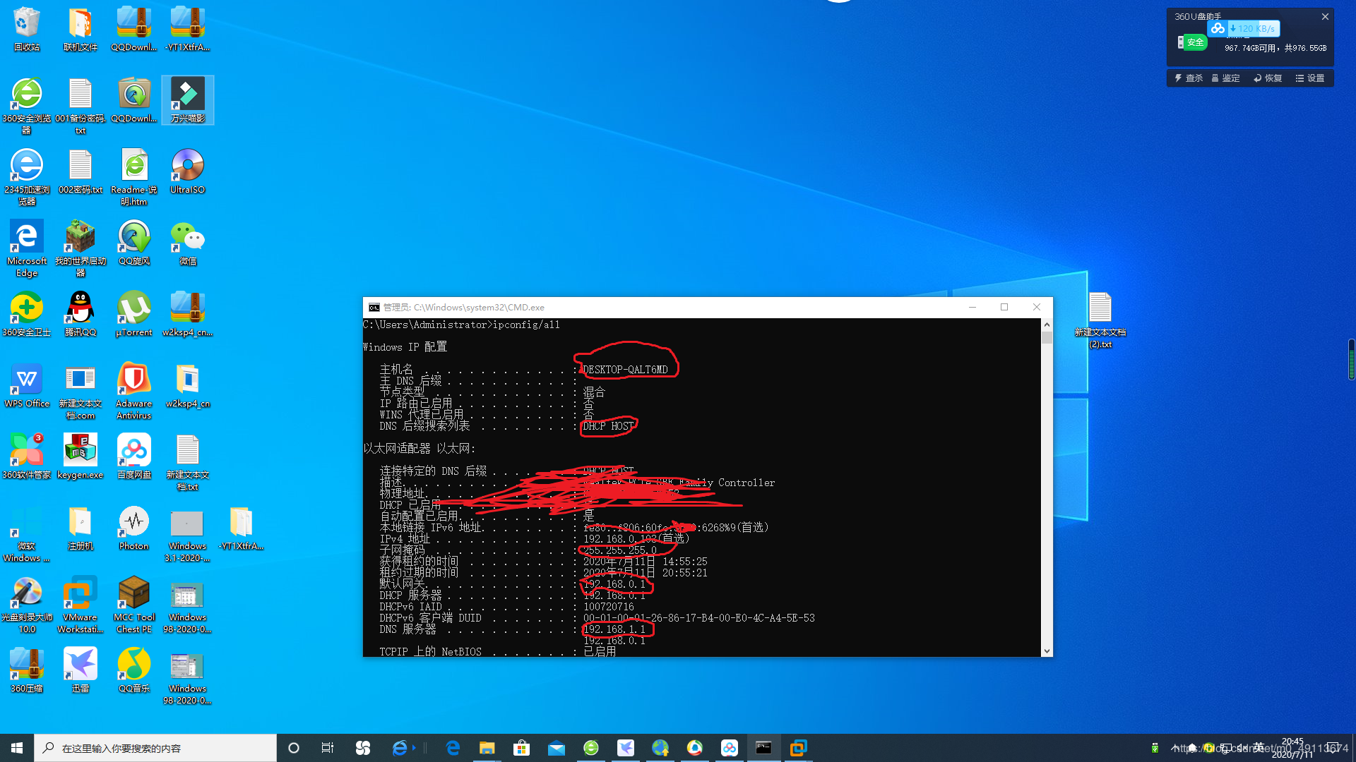
Task: Open File Explorer from the taskbar
Action: click(487, 748)
